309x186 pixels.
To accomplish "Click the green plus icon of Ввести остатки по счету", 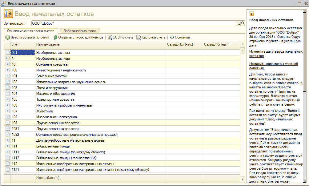I will [x=8, y=37].
